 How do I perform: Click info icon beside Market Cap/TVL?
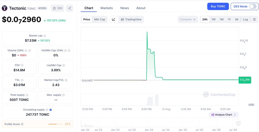[66, 80]
